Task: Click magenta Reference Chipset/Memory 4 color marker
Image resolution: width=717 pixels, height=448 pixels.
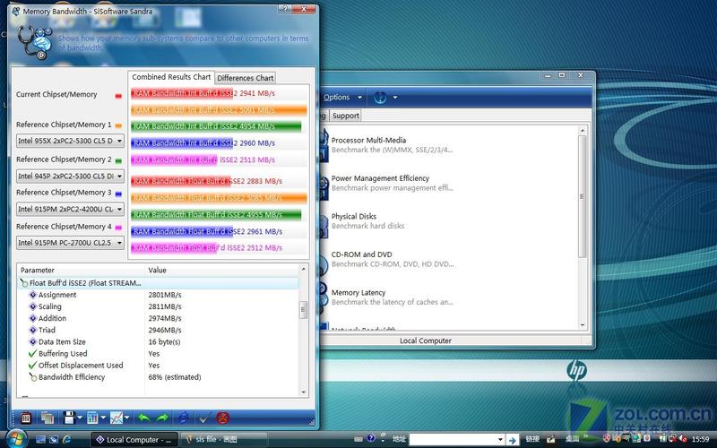Action: [118, 228]
